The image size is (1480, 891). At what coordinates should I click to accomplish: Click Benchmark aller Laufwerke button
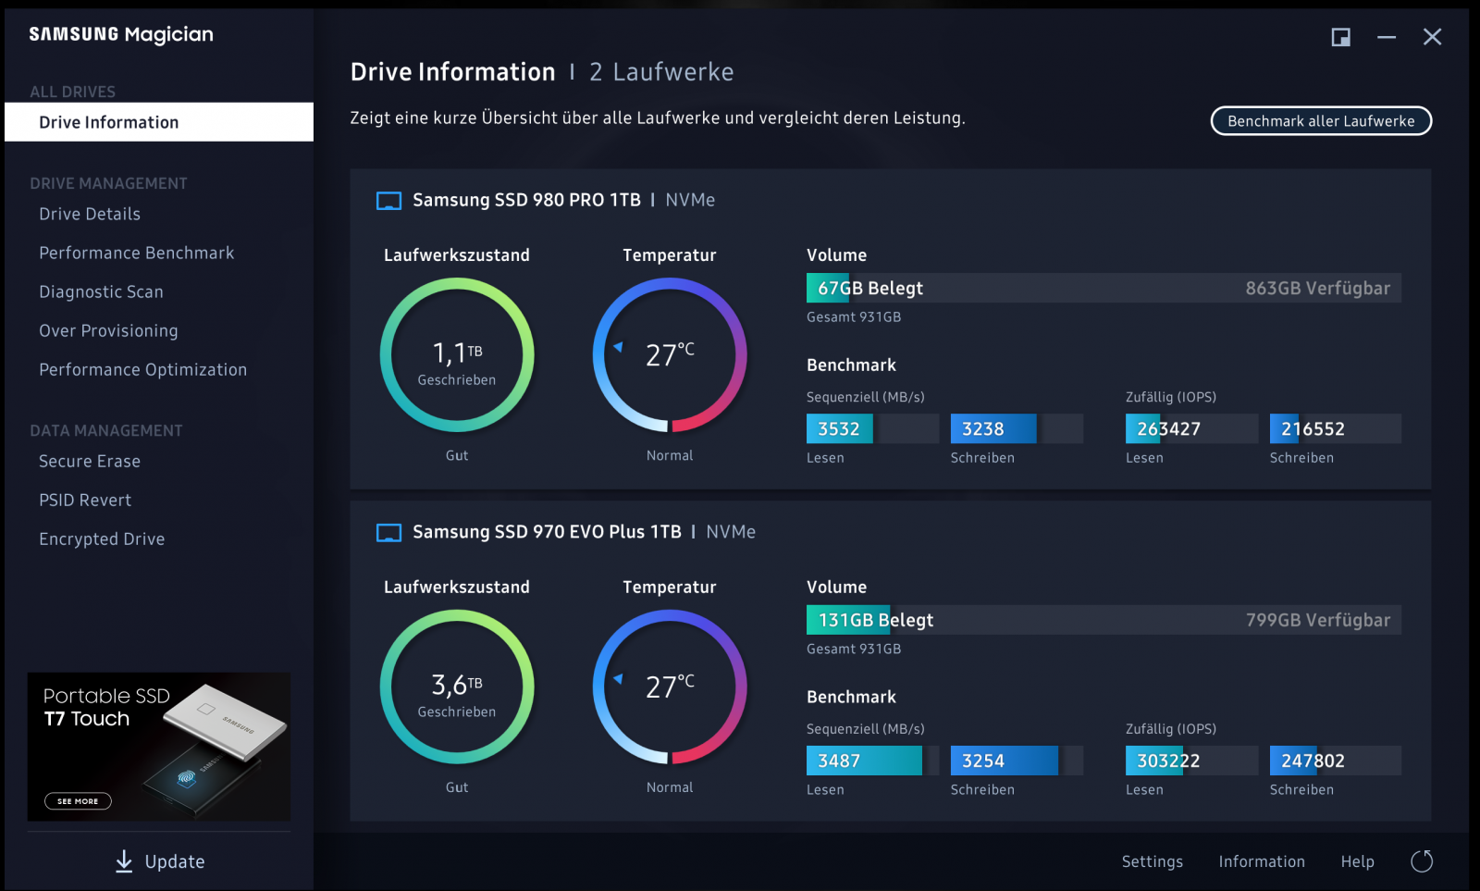(1321, 121)
